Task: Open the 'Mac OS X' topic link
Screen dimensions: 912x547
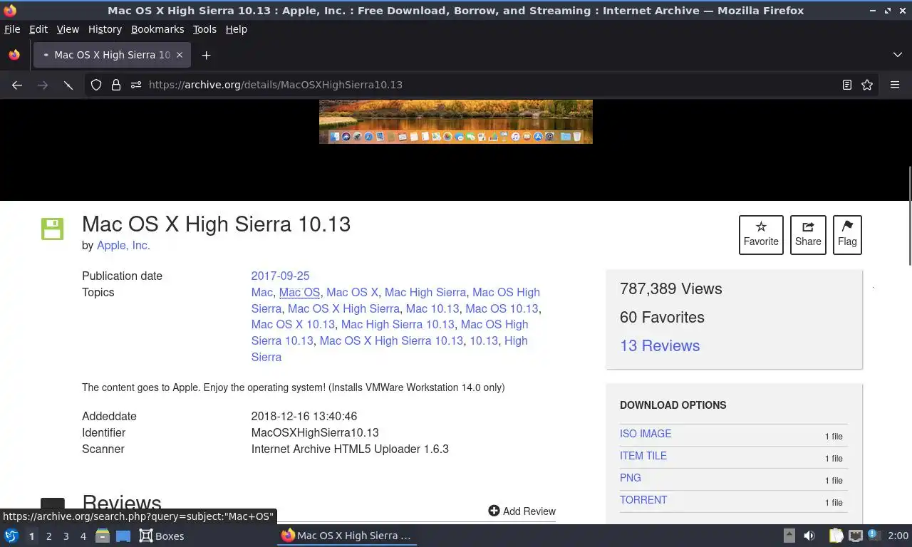Action: [352, 292]
